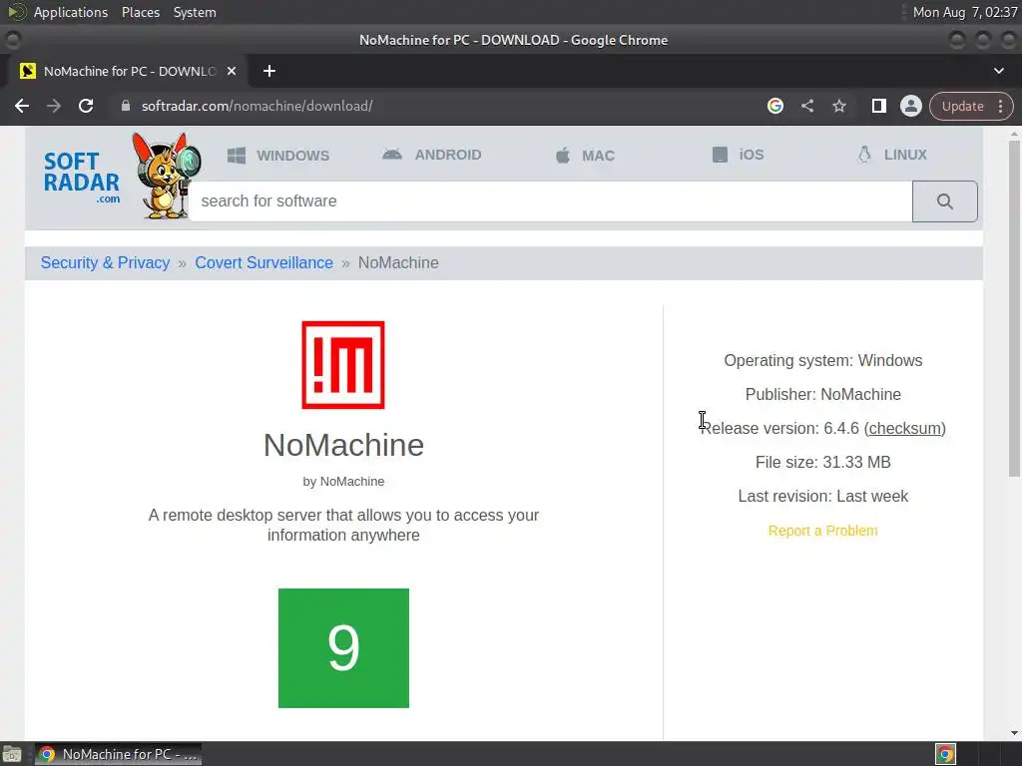1022x766 pixels.
Task: Click the Chrome taskbar window button
Action: pos(118,754)
